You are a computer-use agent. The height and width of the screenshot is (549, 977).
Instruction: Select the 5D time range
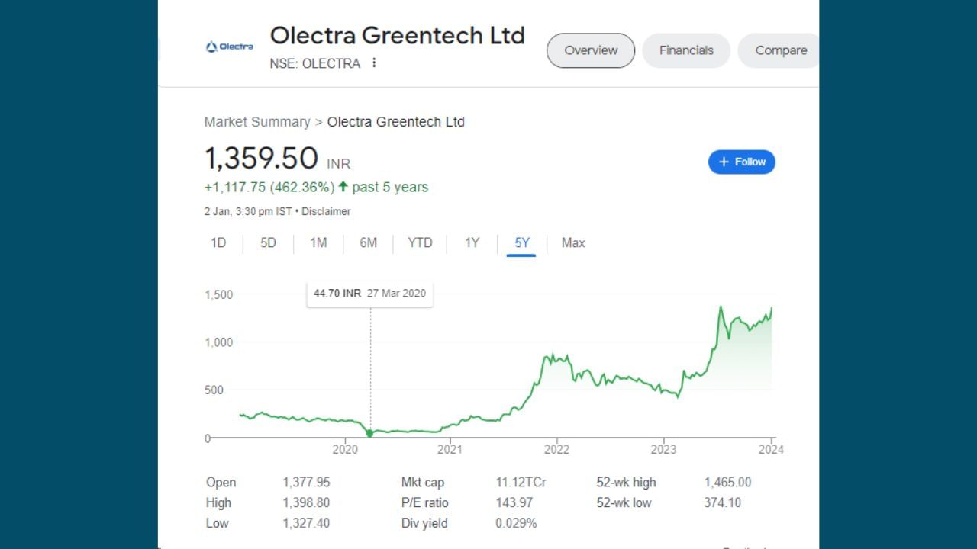pos(268,243)
